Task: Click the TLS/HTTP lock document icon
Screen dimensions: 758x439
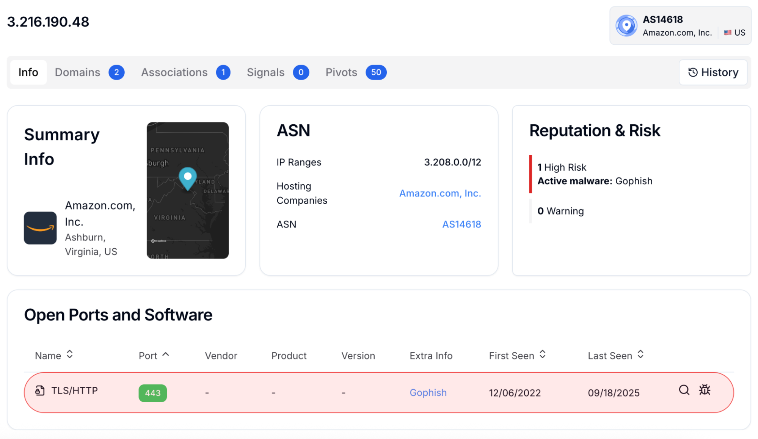Action: [40, 390]
